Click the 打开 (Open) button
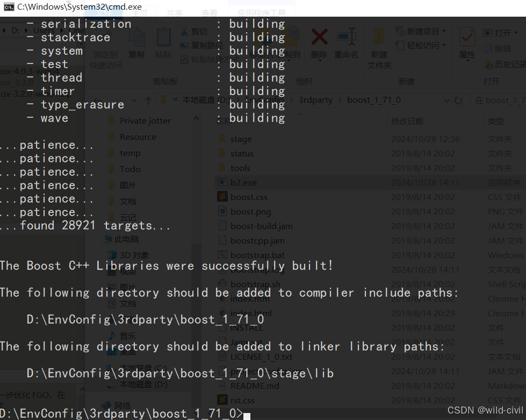The image size is (526, 420). (x=501, y=32)
